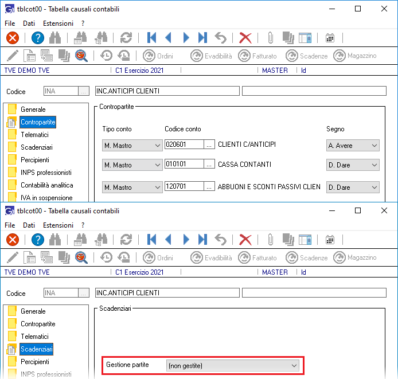Open the blue help icon in bottom window
The image size is (398, 379).
pyautogui.click(x=38, y=240)
